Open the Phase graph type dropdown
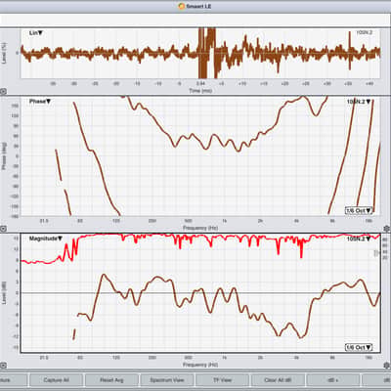This screenshot has width=391, height=391. (40, 102)
